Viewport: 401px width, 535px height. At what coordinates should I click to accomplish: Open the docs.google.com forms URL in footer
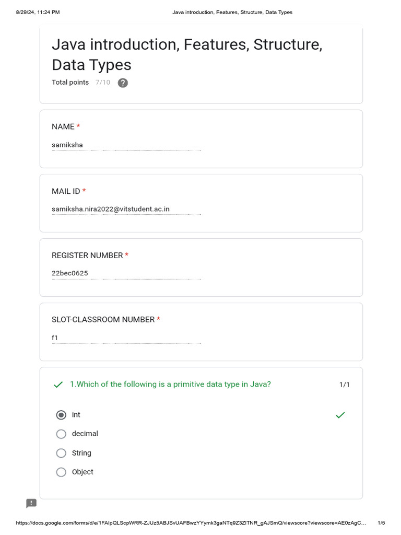pos(191,522)
